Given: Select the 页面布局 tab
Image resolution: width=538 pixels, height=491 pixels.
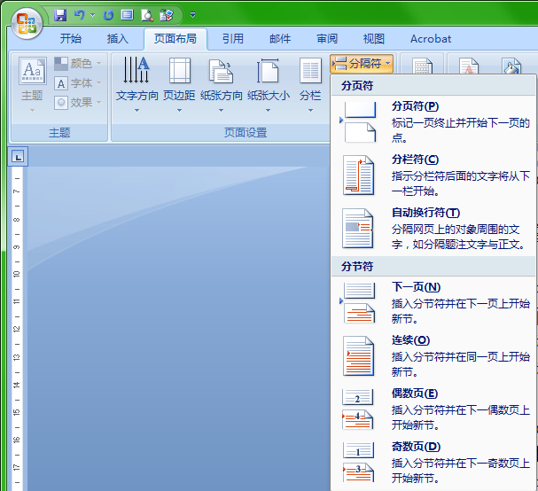Looking at the screenshot, I should [175, 39].
